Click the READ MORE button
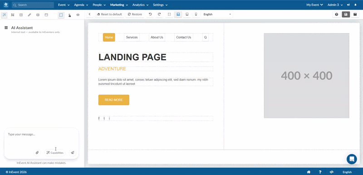Viewport: 363px width, 175px height. (114, 100)
